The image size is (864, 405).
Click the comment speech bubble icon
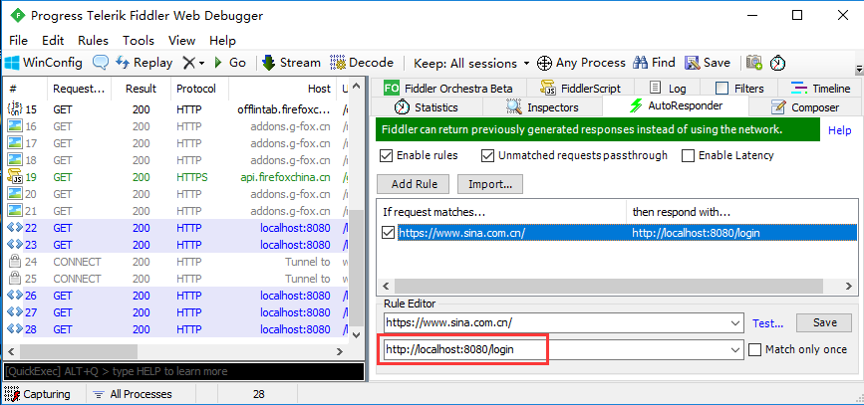(101, 63)
